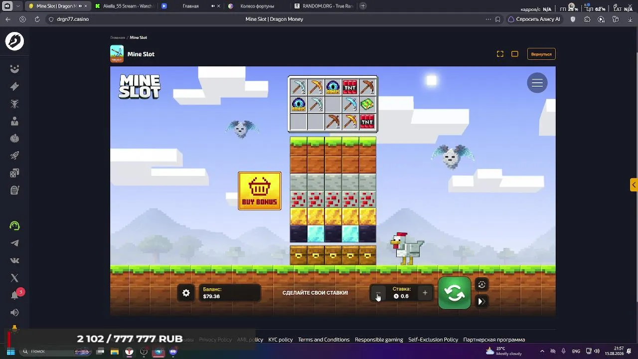Screen dimensions: 638x359
Task: Open the Self-Exclusion Policy link
Action: pos(433,340)
